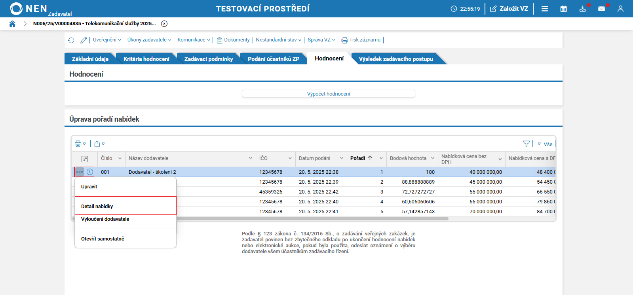Screen dimensions: 633x295
Task: Choose Vyloučení dodavatele from context menu
Action: [125, 219]
